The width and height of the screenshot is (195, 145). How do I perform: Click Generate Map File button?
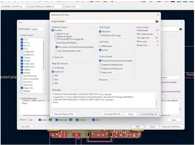(x=149, y=114)
